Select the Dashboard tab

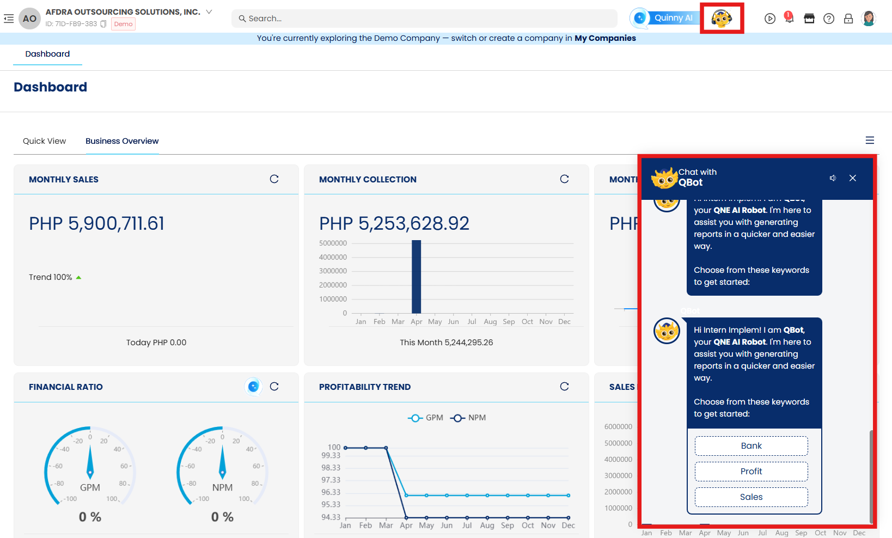[x=47, y=54]
